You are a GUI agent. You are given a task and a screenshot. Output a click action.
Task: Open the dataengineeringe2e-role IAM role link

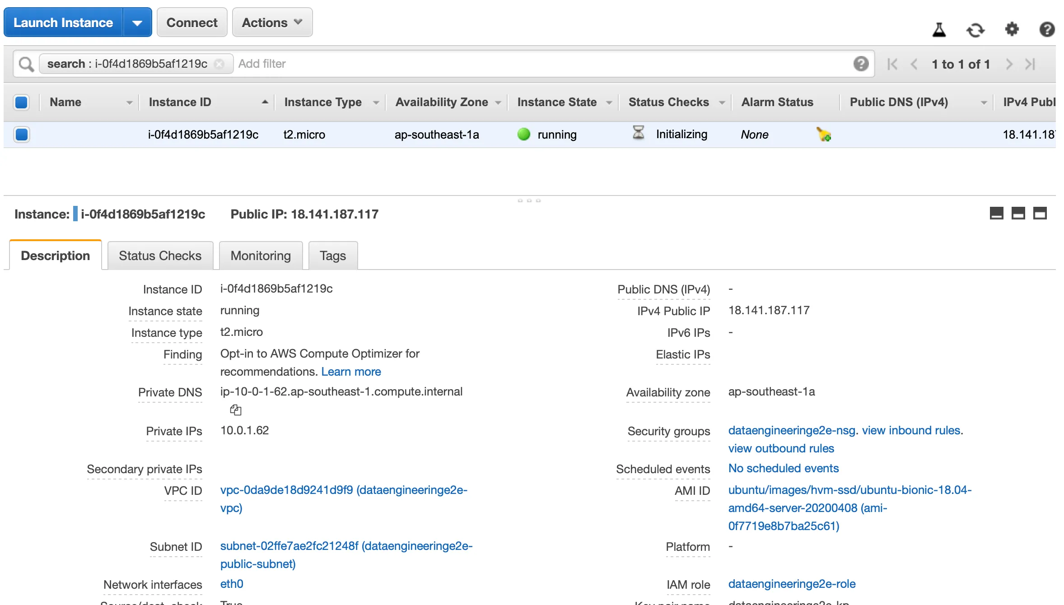(x=792, y=584)
